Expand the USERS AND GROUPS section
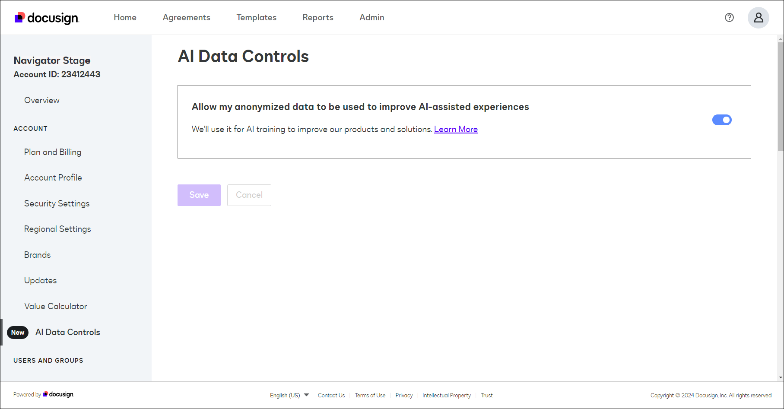This screenshot has height=409, width=784. (x=48, y=360)
